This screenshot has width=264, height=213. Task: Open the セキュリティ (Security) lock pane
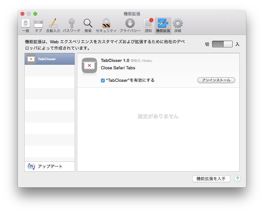(106, 26)
